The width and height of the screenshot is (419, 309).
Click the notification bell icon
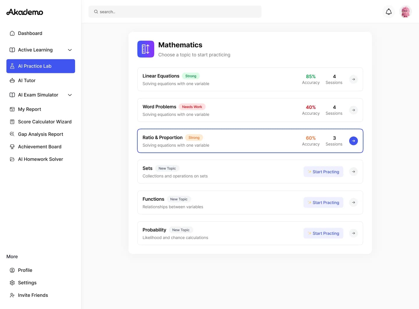click(x=388, y=12)
